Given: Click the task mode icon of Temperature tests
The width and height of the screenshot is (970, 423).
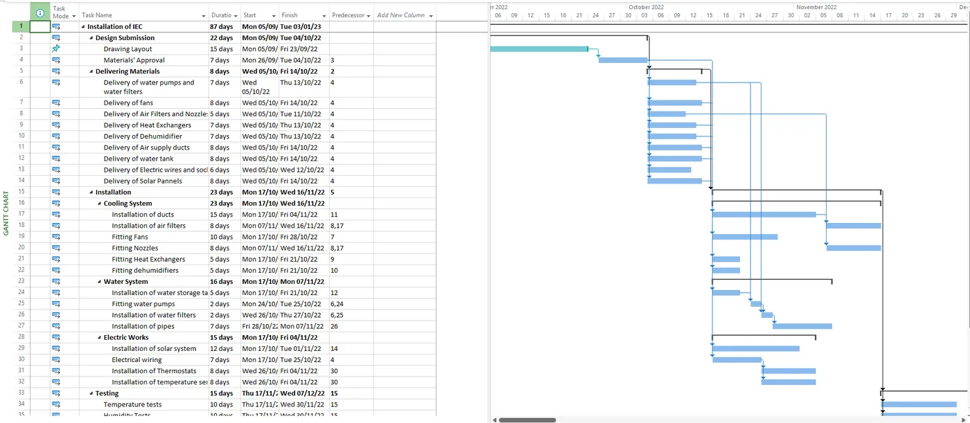Looking at the screenshot, I should [56, 404].
